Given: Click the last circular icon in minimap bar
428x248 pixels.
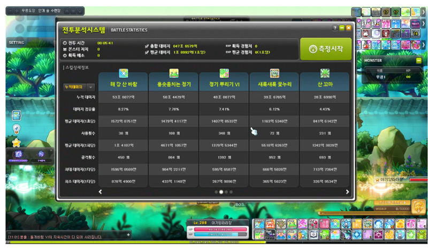Looking at the screenshot, I should 80,11.
